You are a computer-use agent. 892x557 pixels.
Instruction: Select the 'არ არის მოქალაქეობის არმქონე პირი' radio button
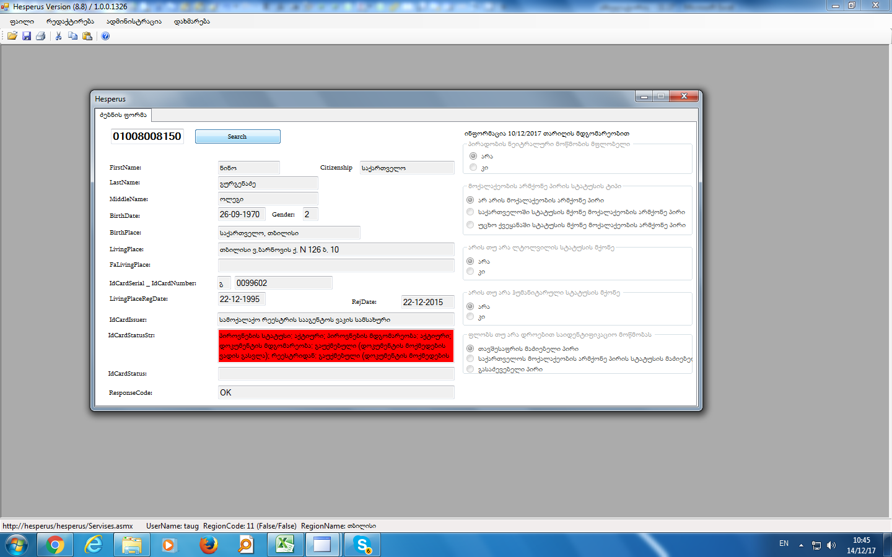(470, 200)
